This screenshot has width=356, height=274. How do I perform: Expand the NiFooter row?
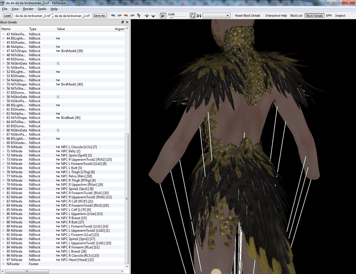pyautogui.click(x=3, y=264)
